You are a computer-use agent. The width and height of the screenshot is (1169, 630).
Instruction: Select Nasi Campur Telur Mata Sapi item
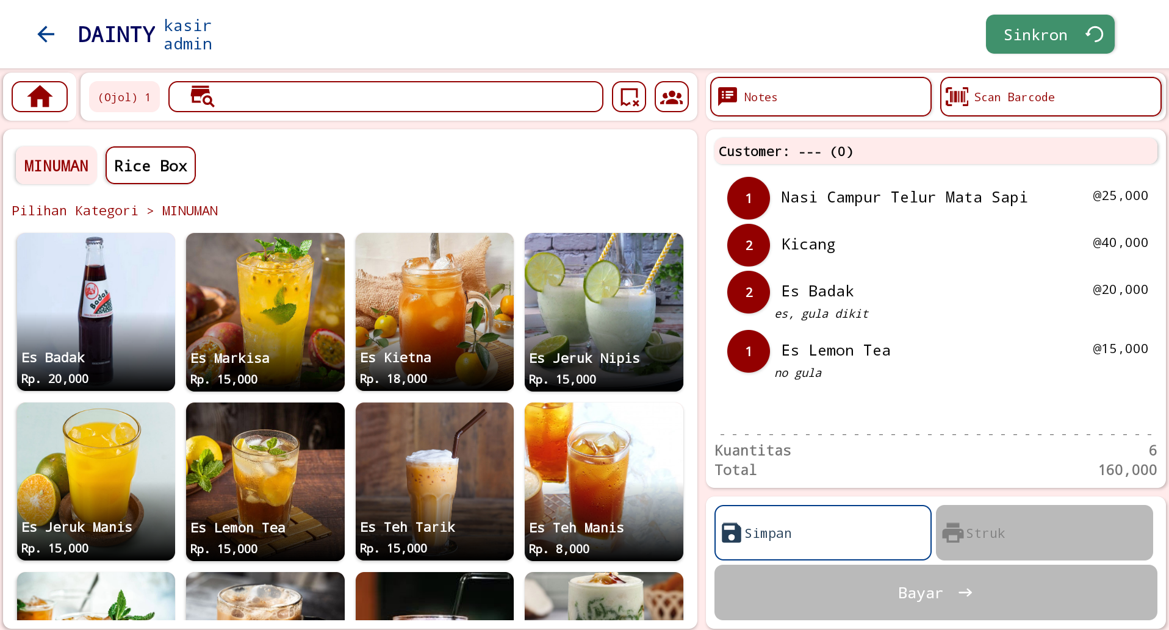tap(904, 198)
